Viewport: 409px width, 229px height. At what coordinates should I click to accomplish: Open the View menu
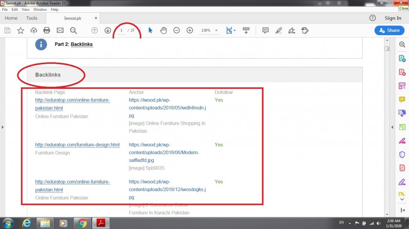click(25, 10)
